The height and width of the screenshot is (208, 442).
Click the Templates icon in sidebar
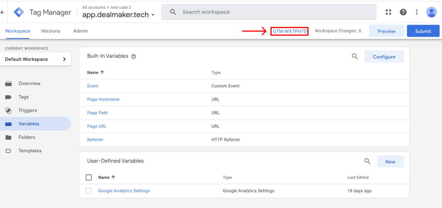pyautogui.click(x=8, y=151)
